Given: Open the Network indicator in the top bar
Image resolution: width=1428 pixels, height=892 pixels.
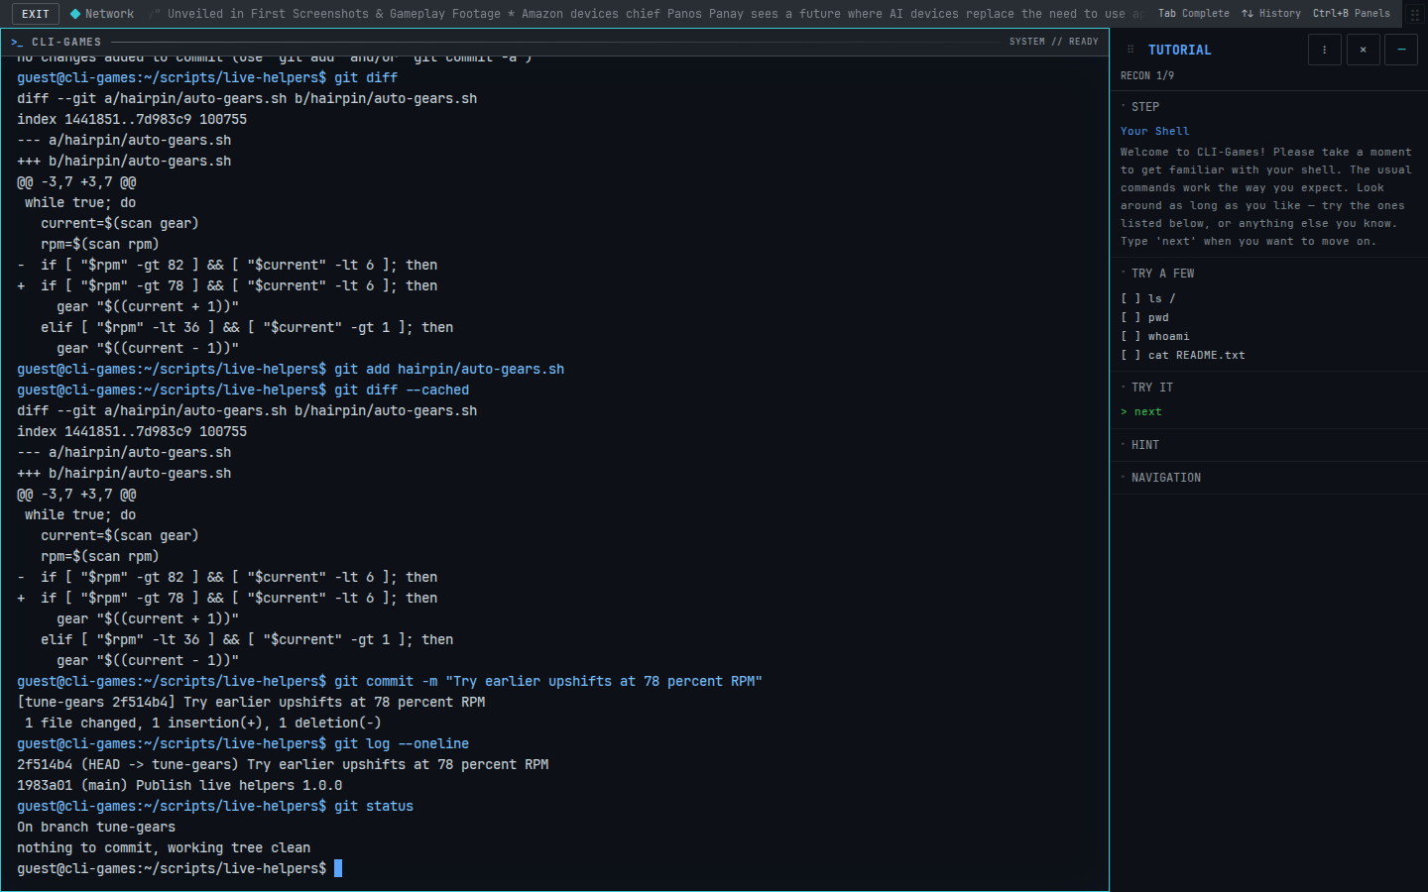Looking at the screenshot, I should [101, 14].
